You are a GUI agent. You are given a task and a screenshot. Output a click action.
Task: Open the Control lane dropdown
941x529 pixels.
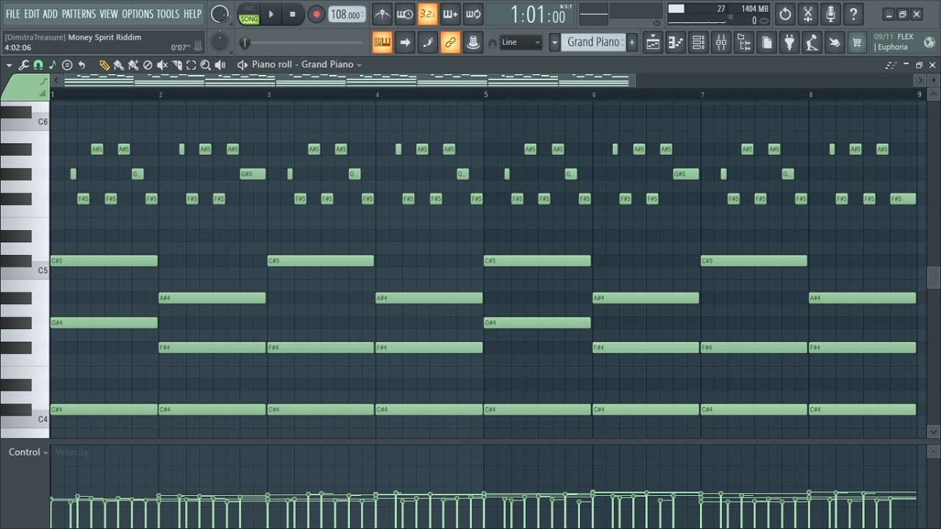29,453
